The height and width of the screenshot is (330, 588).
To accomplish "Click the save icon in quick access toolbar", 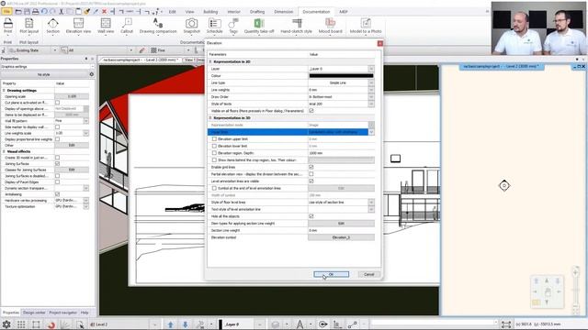I will point(27,12).
